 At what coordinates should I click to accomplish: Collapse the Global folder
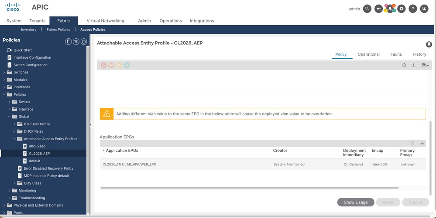(9, 117)
